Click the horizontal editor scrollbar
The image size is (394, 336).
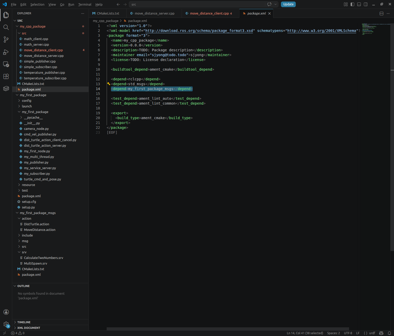coord(228,329)
